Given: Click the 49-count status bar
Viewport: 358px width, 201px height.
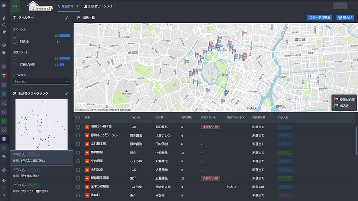Looking at the screenshot, I should pyautogui.click(x=65, y=36).
